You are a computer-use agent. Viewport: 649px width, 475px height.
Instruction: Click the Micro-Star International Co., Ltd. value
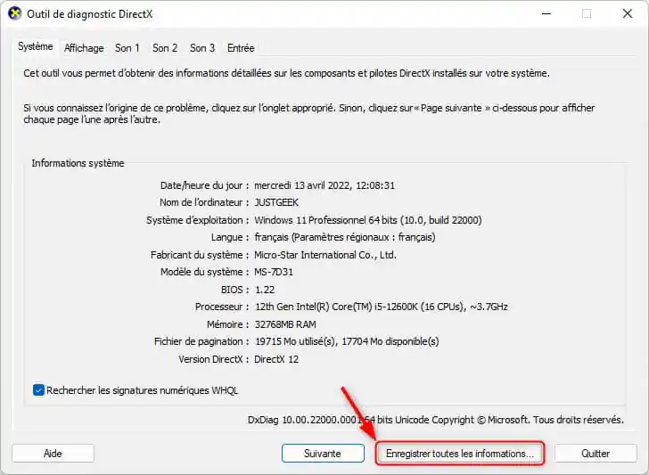(325, 255)
